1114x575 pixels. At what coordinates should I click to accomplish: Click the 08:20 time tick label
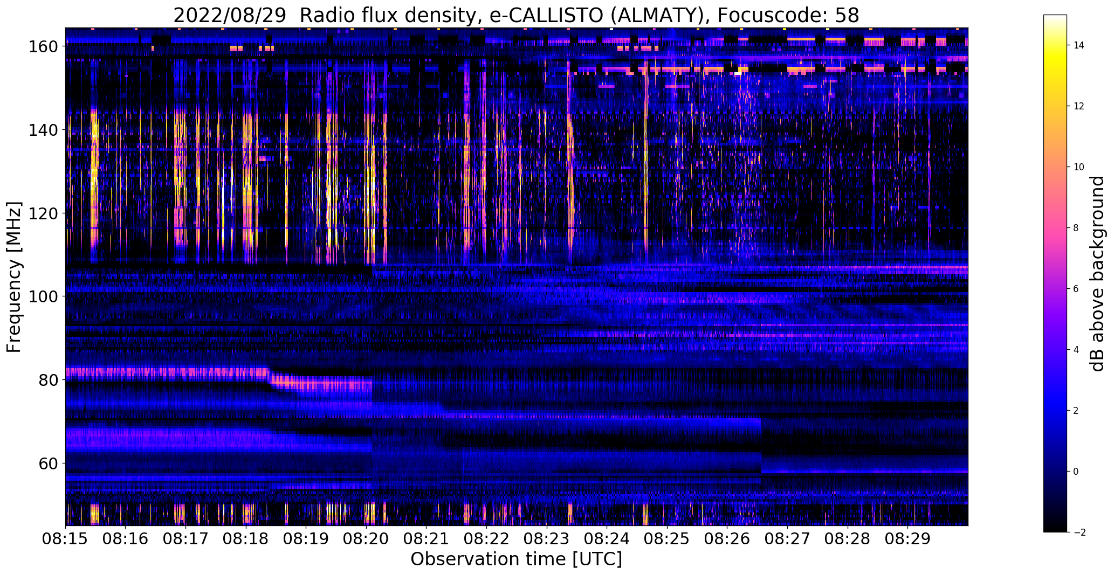point(366,539)
